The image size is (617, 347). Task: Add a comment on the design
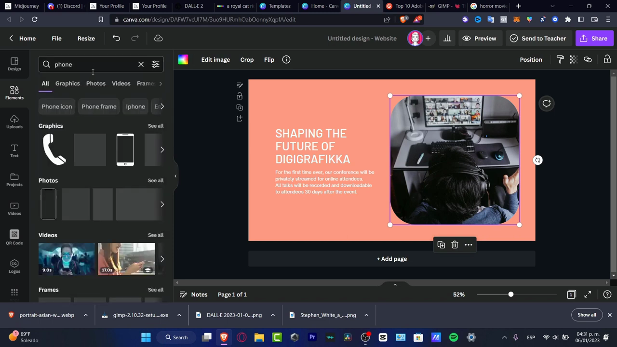(547, 104)
